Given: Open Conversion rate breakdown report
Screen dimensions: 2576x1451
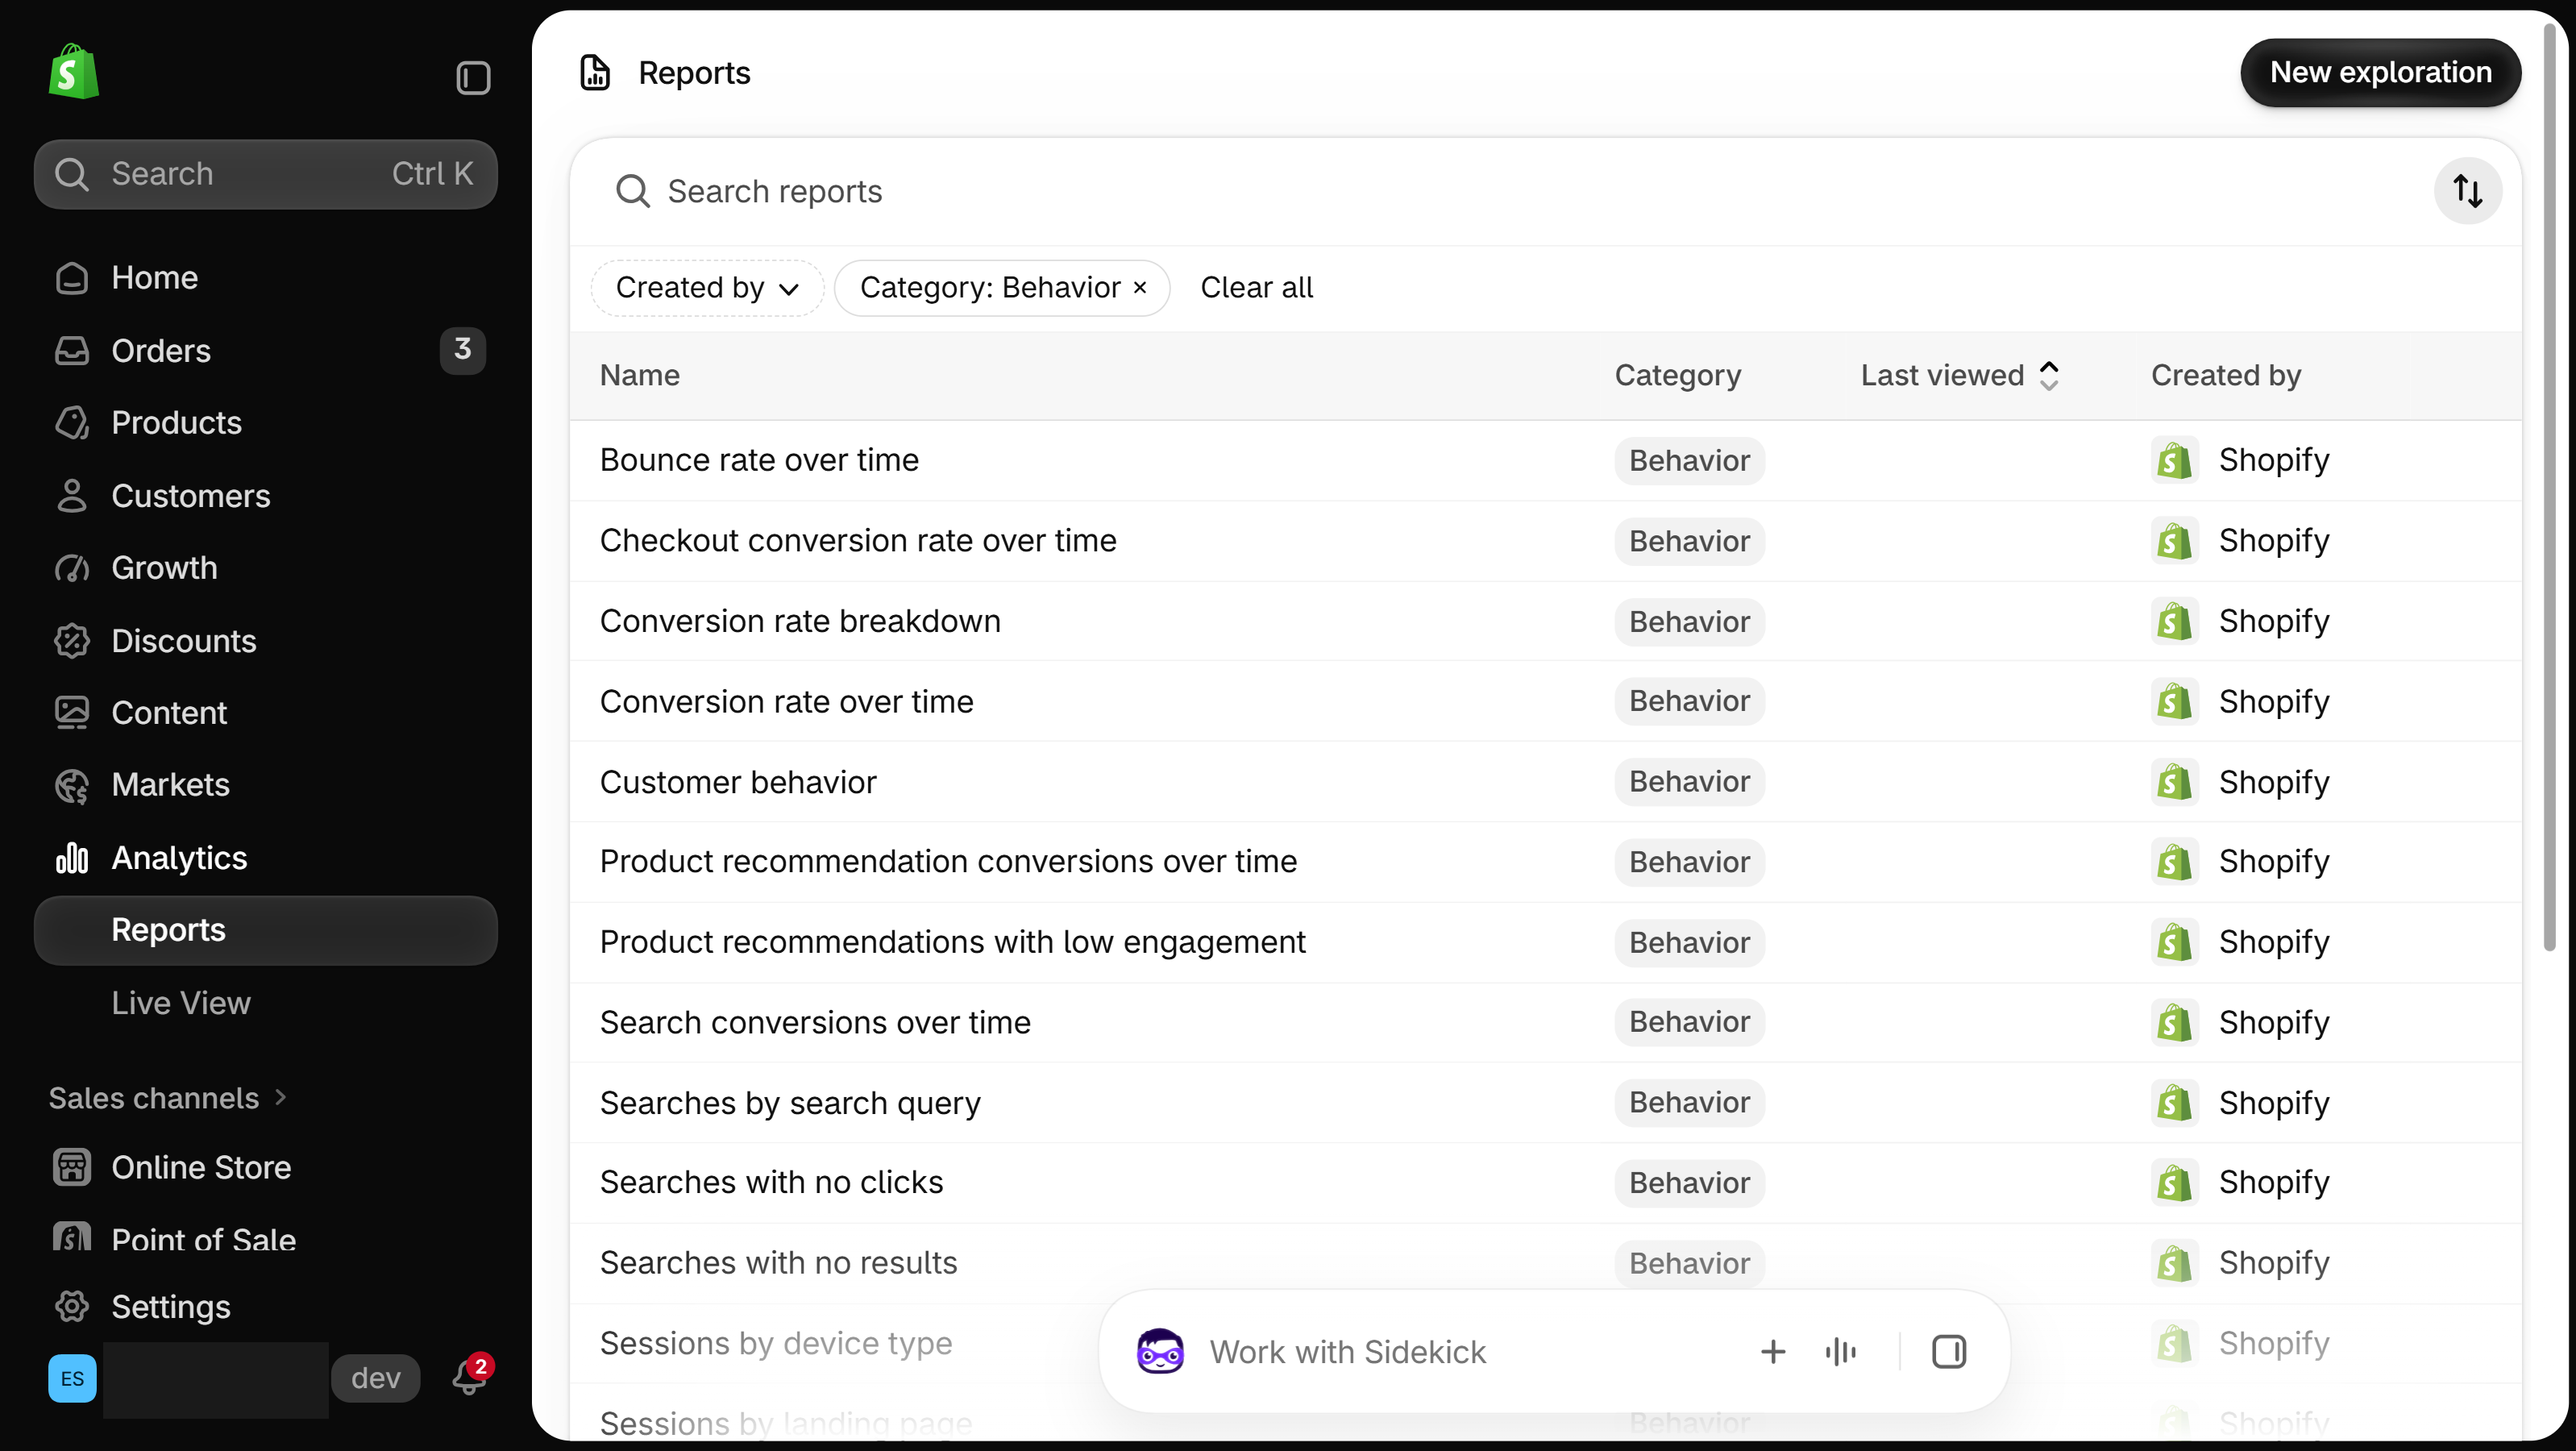Looking at the screenshot, I should click(x=799, y=621).
